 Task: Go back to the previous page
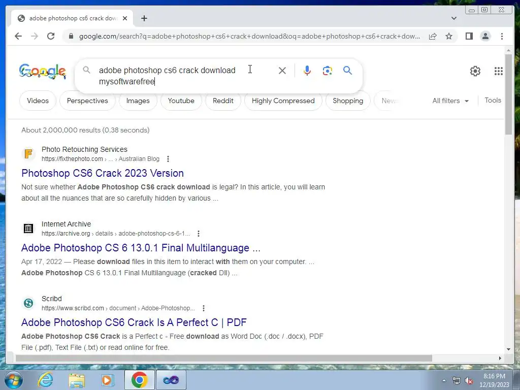pos(18,36)
